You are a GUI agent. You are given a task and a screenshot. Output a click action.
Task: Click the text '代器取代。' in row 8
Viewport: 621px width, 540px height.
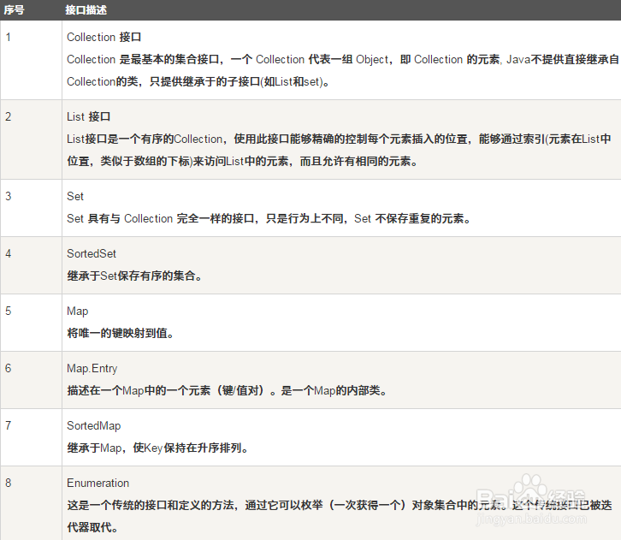(92, 527)
